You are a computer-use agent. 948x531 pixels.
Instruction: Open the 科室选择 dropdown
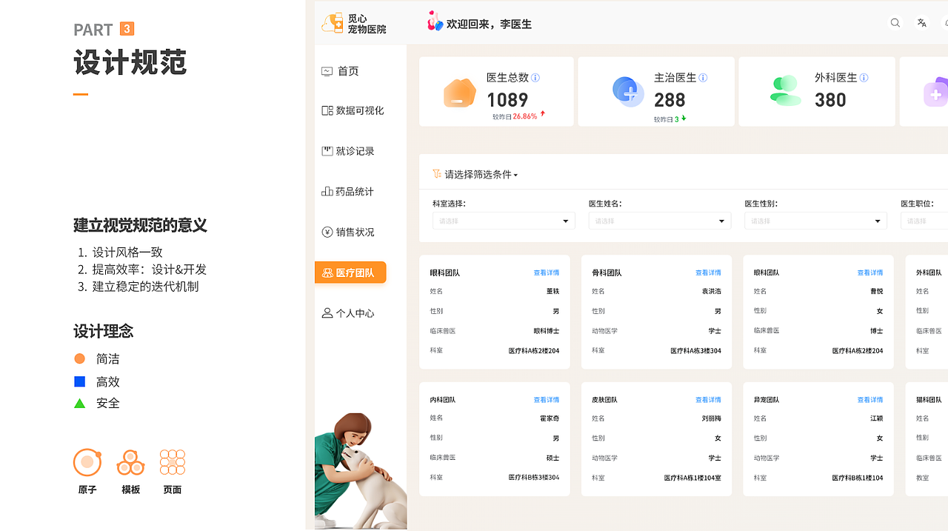(x=504, y=220)
